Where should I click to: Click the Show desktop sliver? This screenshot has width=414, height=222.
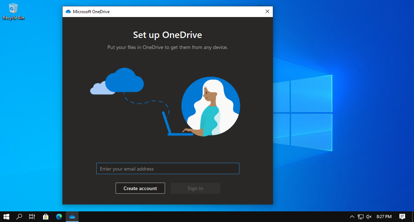click(x=413, y=216)
